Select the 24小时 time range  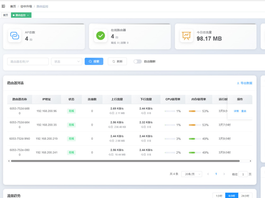pos(245,196)
